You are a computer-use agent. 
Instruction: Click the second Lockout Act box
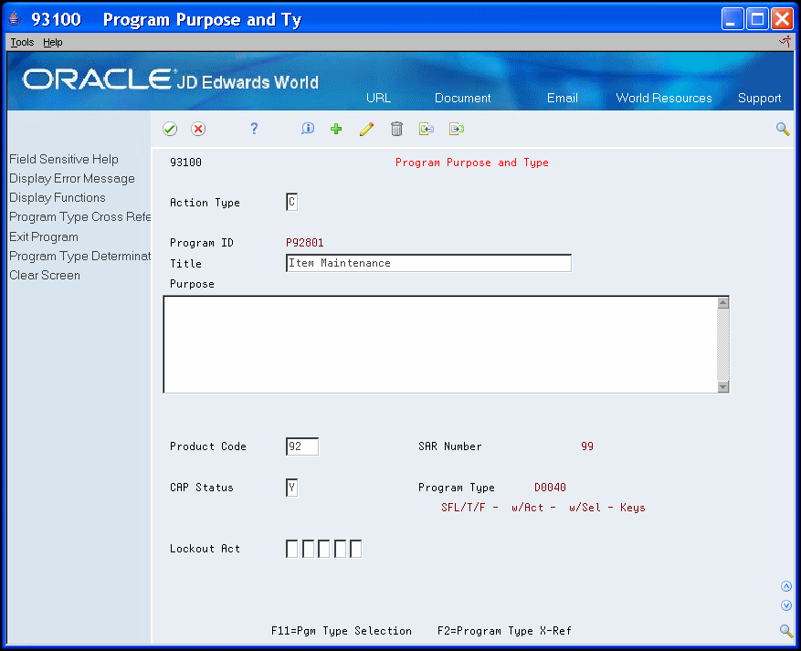308,549
